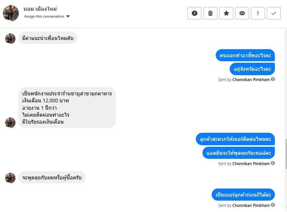Open บอม เมืองใหม่ profile picture in header

pyautogui.click(x=11, y=13)
